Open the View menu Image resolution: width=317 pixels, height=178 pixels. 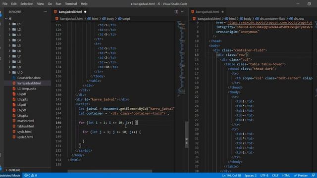click(40, 4)
